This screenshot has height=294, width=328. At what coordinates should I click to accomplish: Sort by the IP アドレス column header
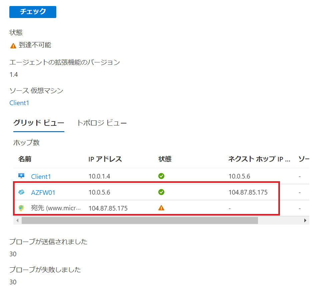coord(105,159)
